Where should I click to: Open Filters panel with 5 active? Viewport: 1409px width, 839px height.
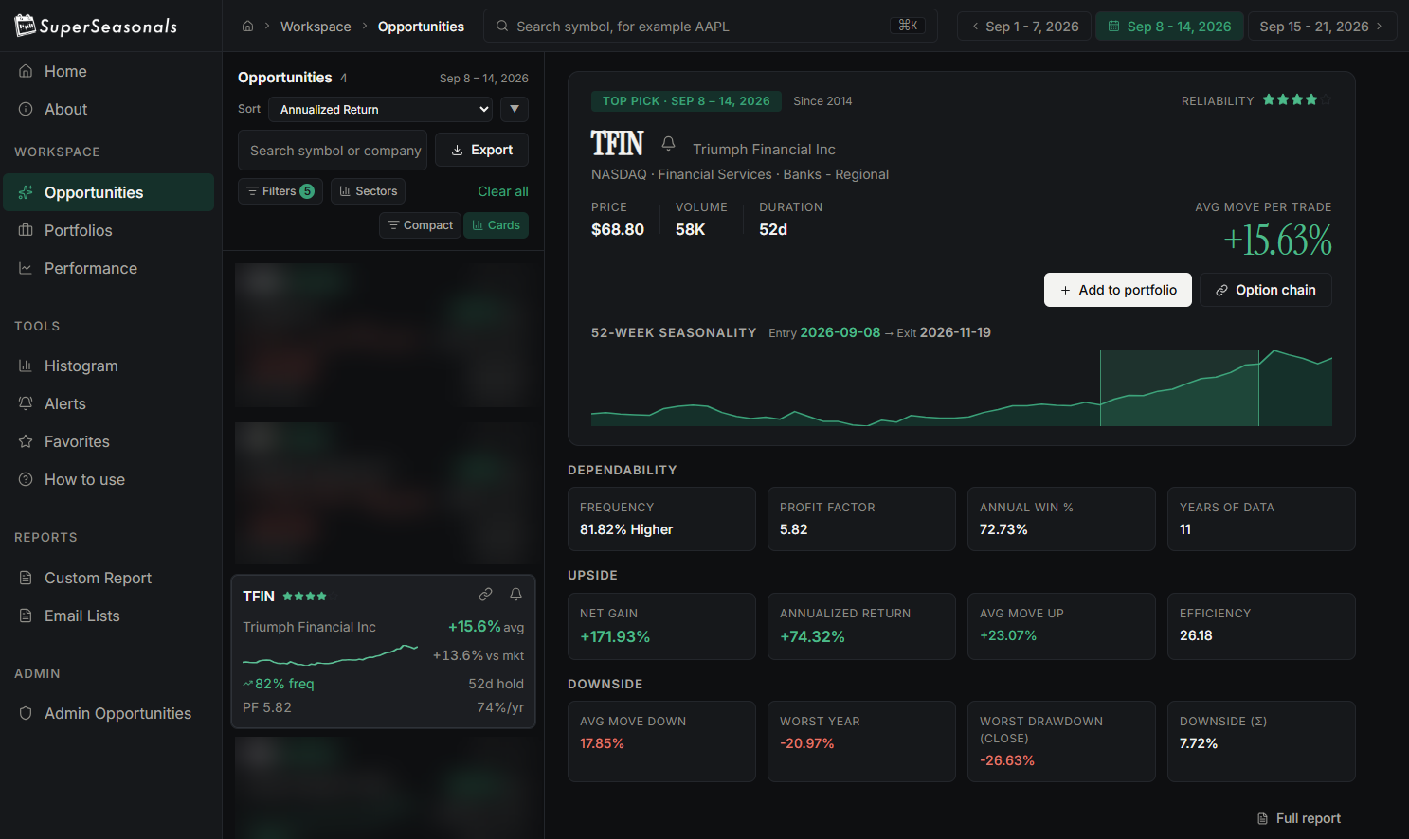pos(280,191)
